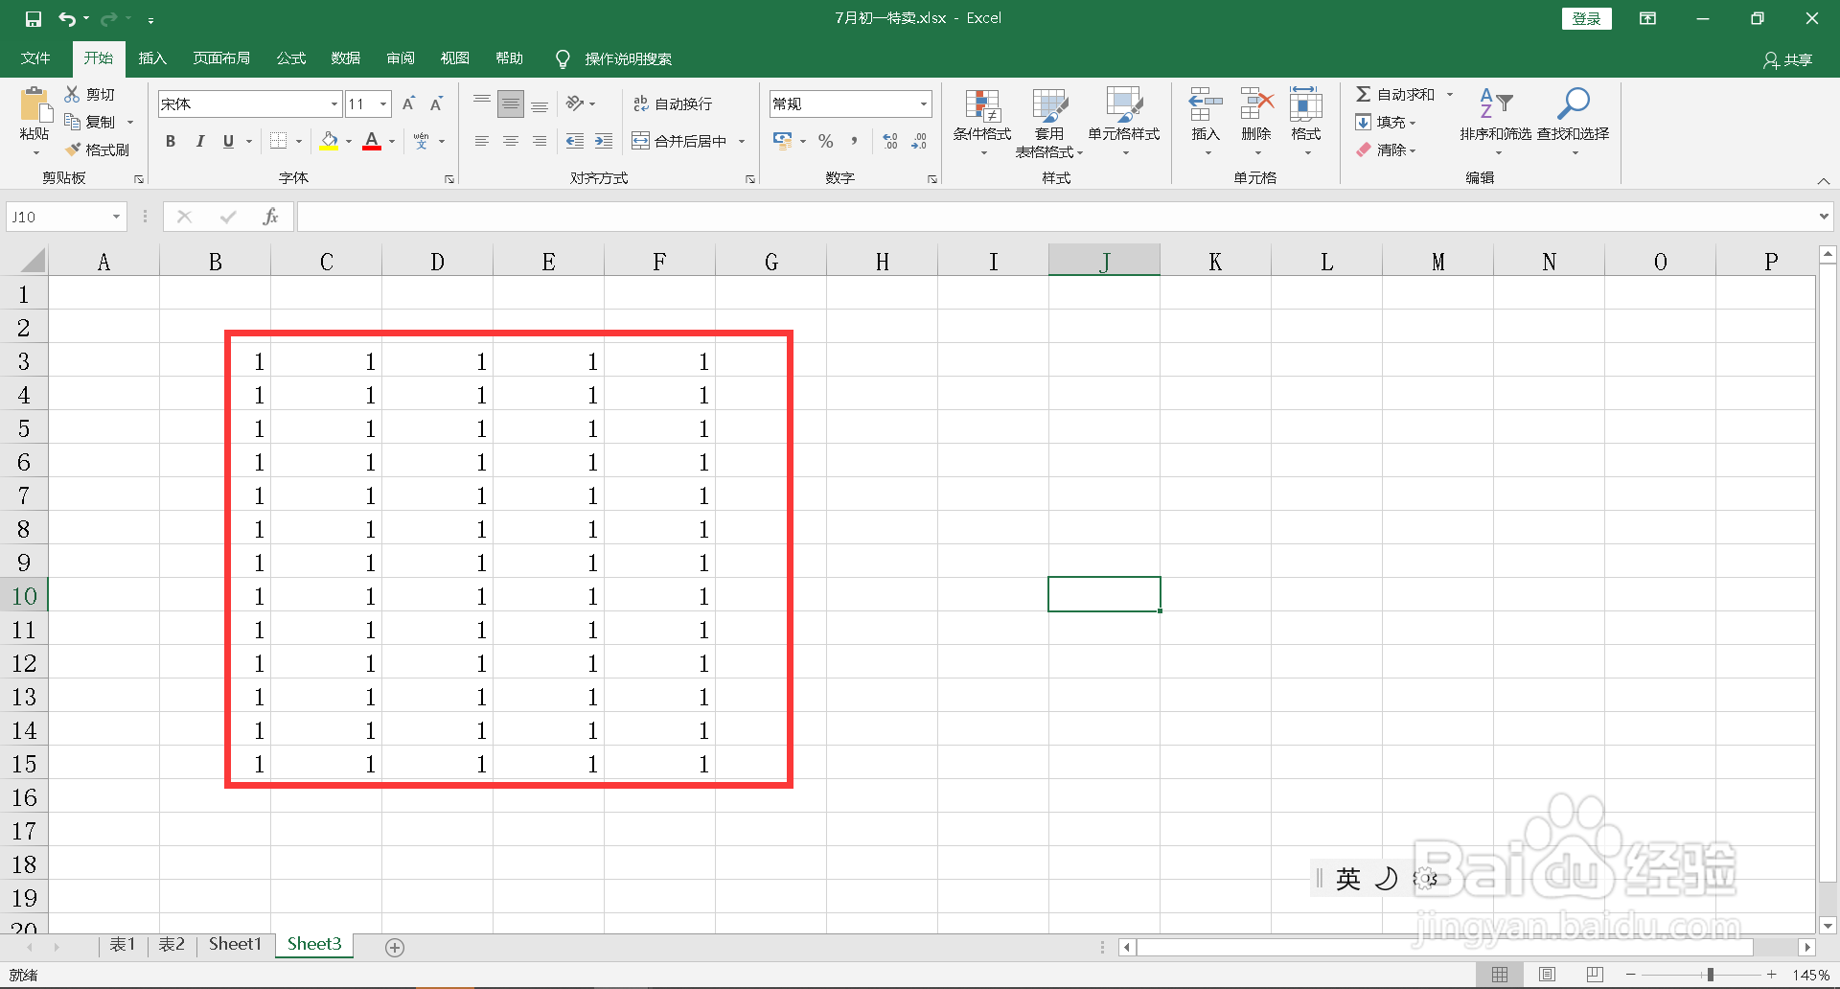1840x989 pixels.
Task: Toggle middle vertical alignment
Action: 511,103
